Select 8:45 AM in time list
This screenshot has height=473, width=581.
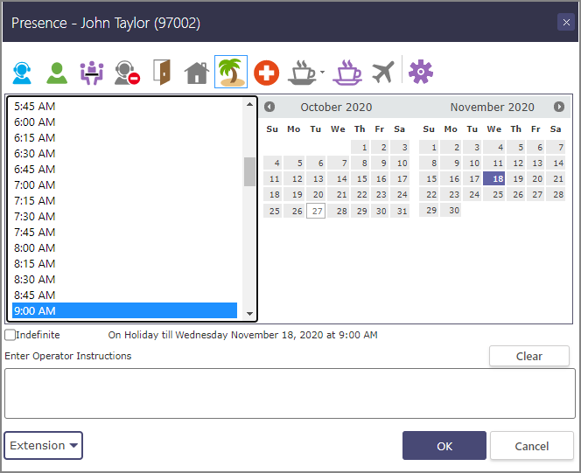coord(124,296)
